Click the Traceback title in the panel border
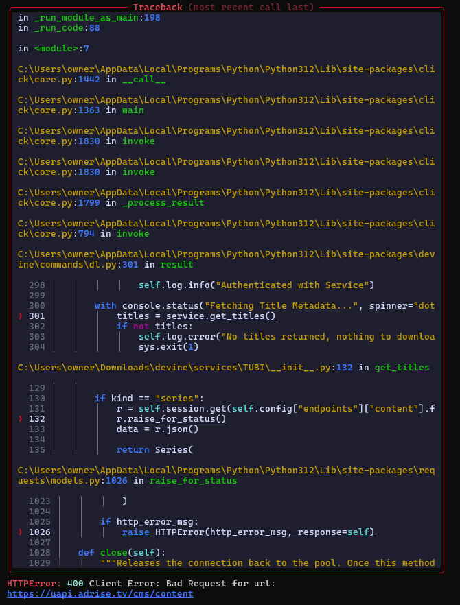The image size is (460, 605). 158,8
